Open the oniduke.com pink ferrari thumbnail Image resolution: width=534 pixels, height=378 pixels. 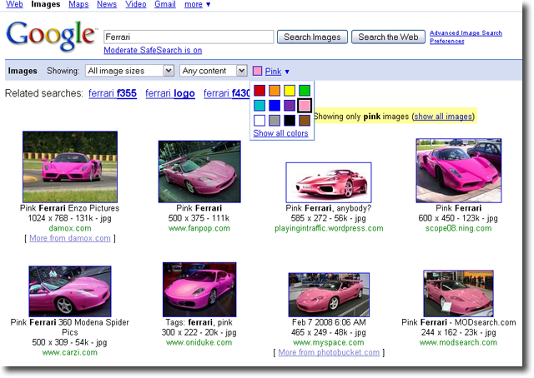(x=199, y=290)
